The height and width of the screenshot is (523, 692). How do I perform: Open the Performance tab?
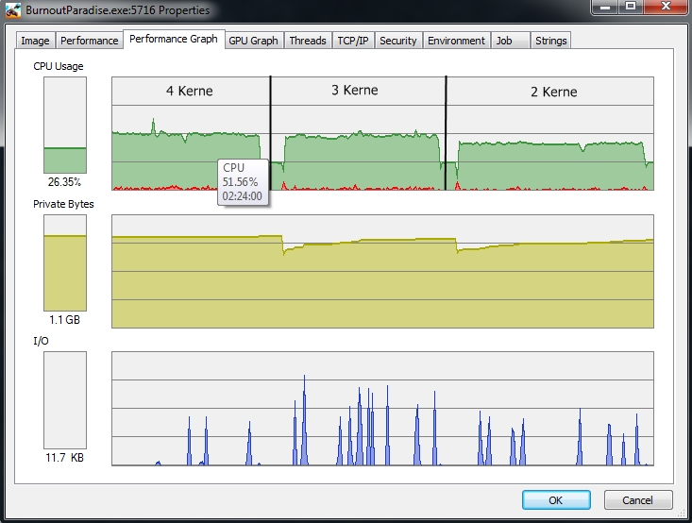point(89,41)
